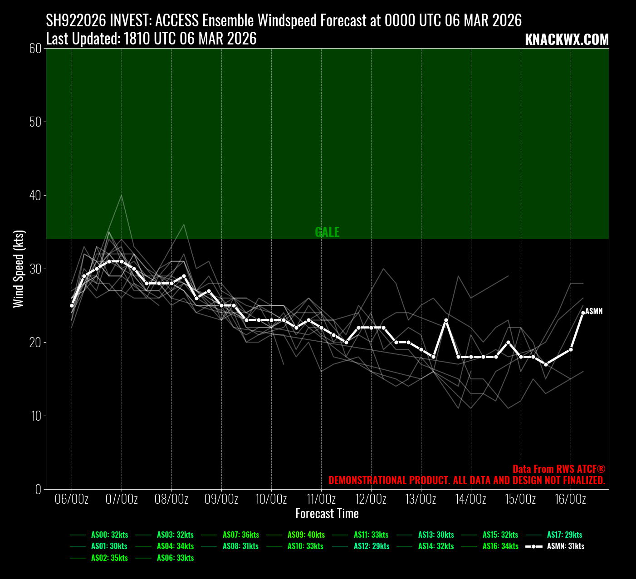Click the Wind Speed (kts) axis title
Screen dimensions: 636x579
pos(19,269)
